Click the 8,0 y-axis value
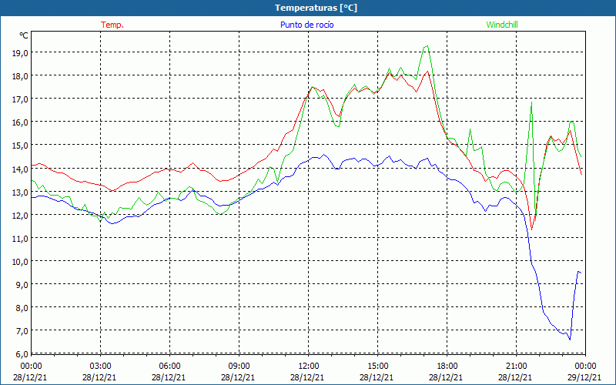 click(x=22, y=308)
